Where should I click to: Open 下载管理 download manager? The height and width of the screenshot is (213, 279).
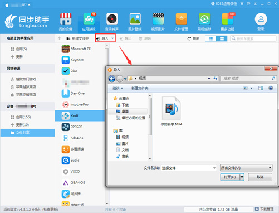click(x=265, y=209)
